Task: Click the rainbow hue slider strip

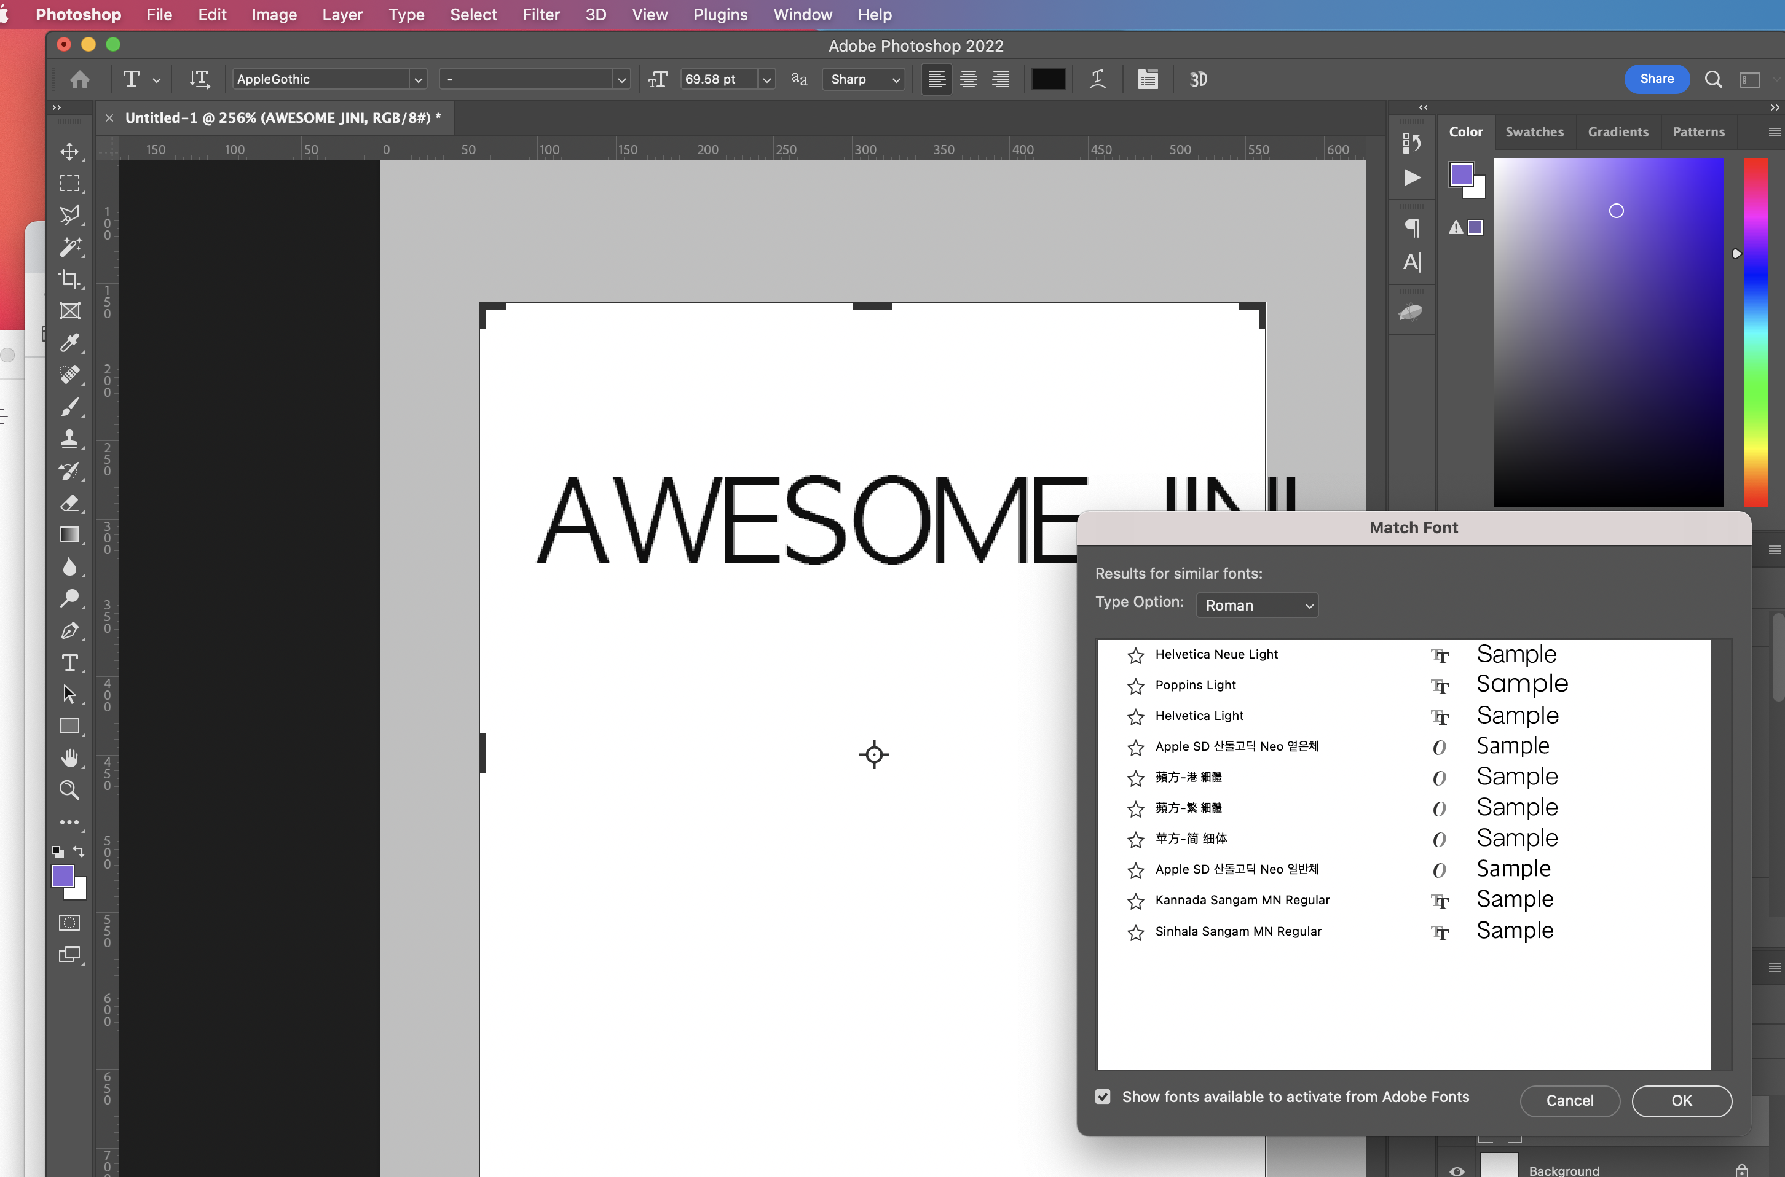Action: pos(1755,332)
